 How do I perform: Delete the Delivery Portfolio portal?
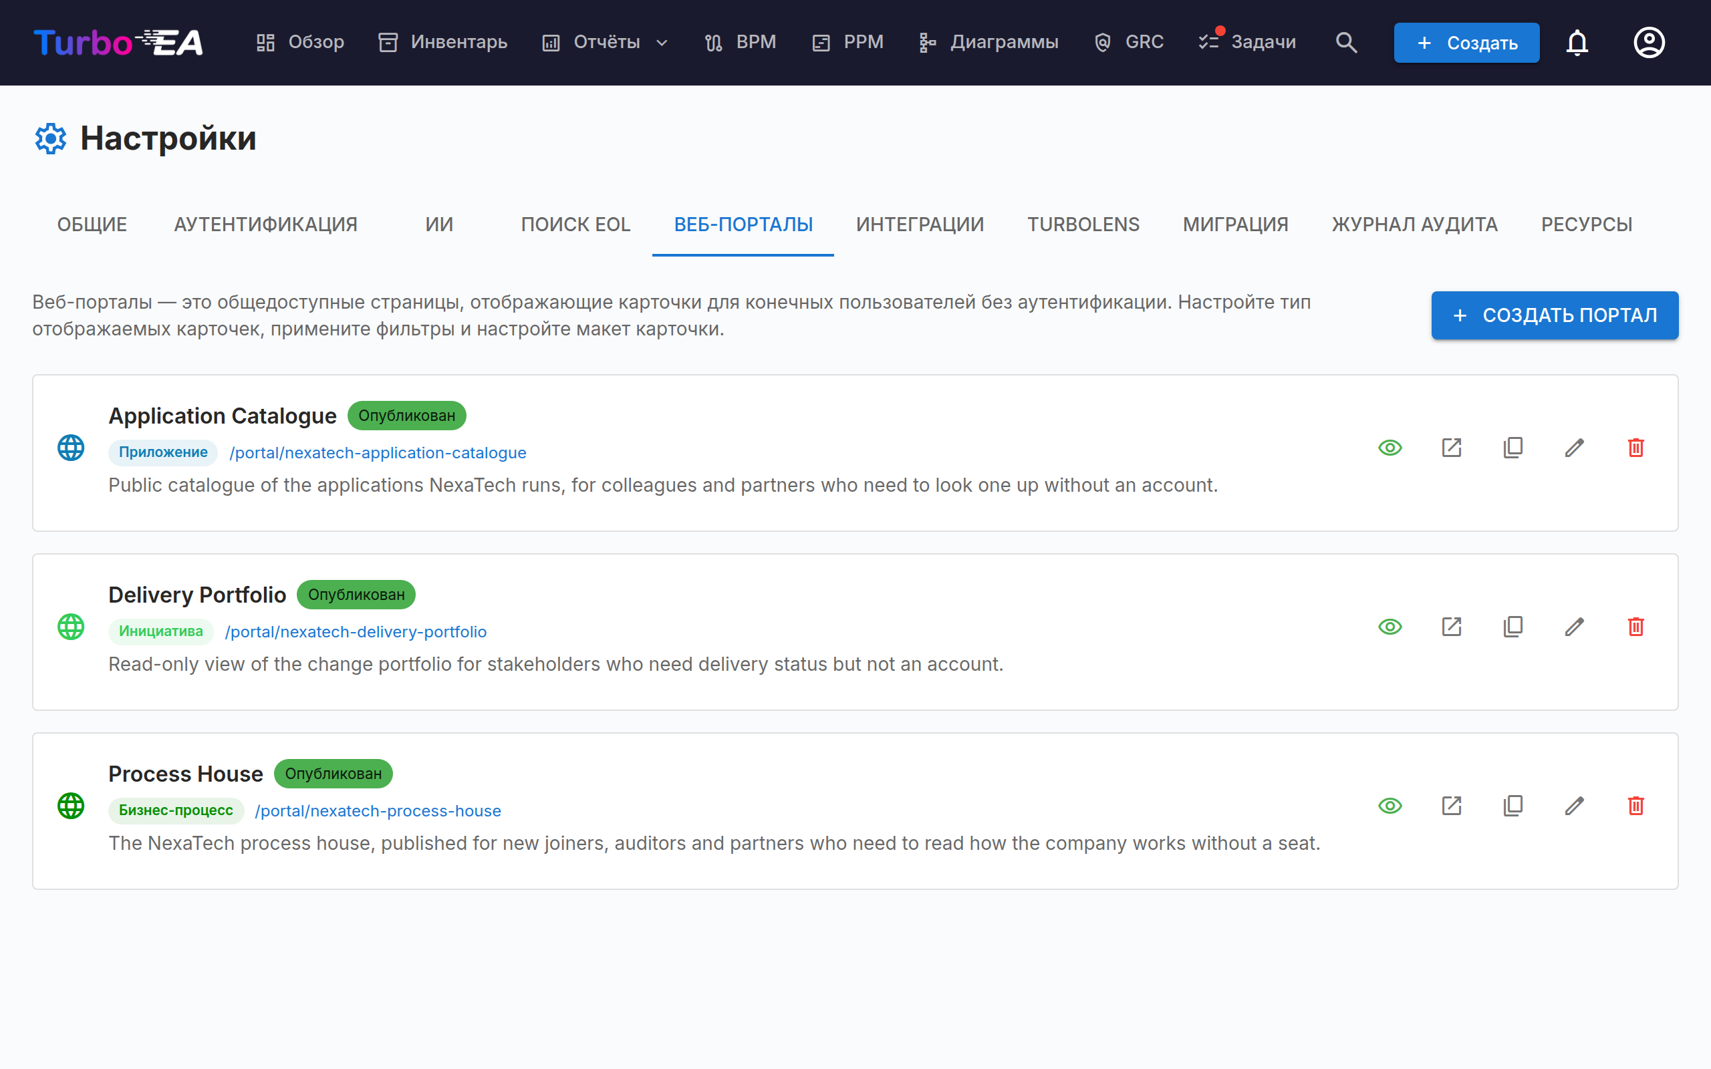click(1635, 627)
